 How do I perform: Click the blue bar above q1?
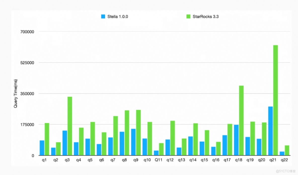[x=41, y=147]
